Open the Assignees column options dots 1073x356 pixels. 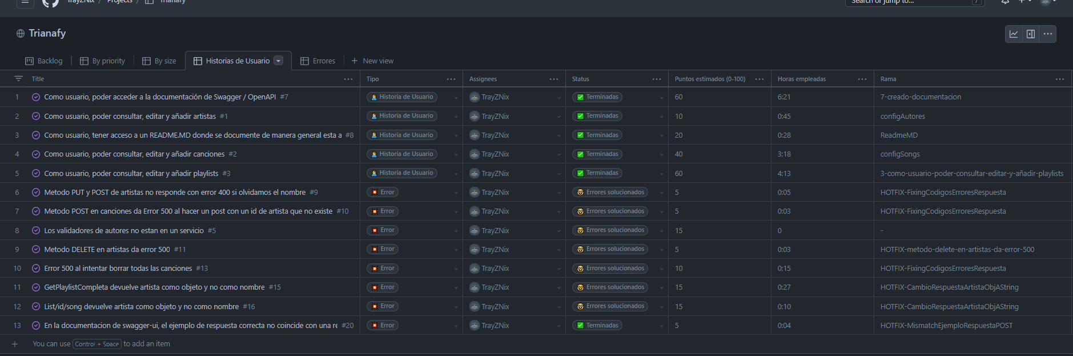554,79
